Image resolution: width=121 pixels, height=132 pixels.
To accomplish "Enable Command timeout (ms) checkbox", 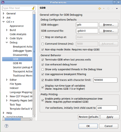I will (43, 44).
